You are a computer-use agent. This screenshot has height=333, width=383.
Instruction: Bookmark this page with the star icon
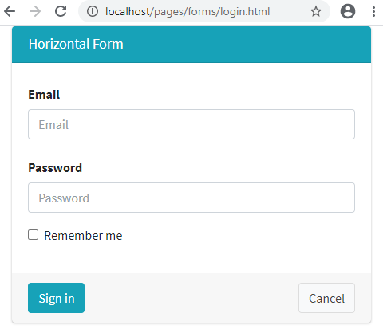point(316,11)
